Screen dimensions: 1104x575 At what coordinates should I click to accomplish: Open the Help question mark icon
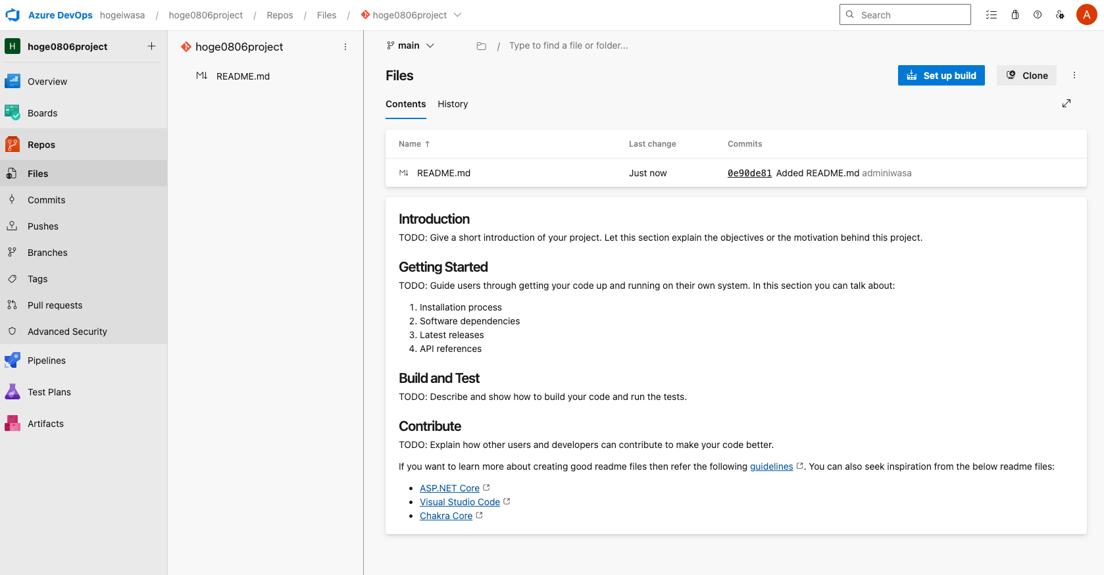[1038, 14]
